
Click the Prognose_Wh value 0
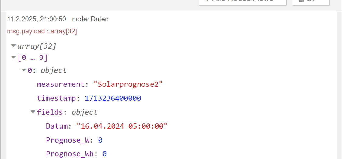coord(104,154)
